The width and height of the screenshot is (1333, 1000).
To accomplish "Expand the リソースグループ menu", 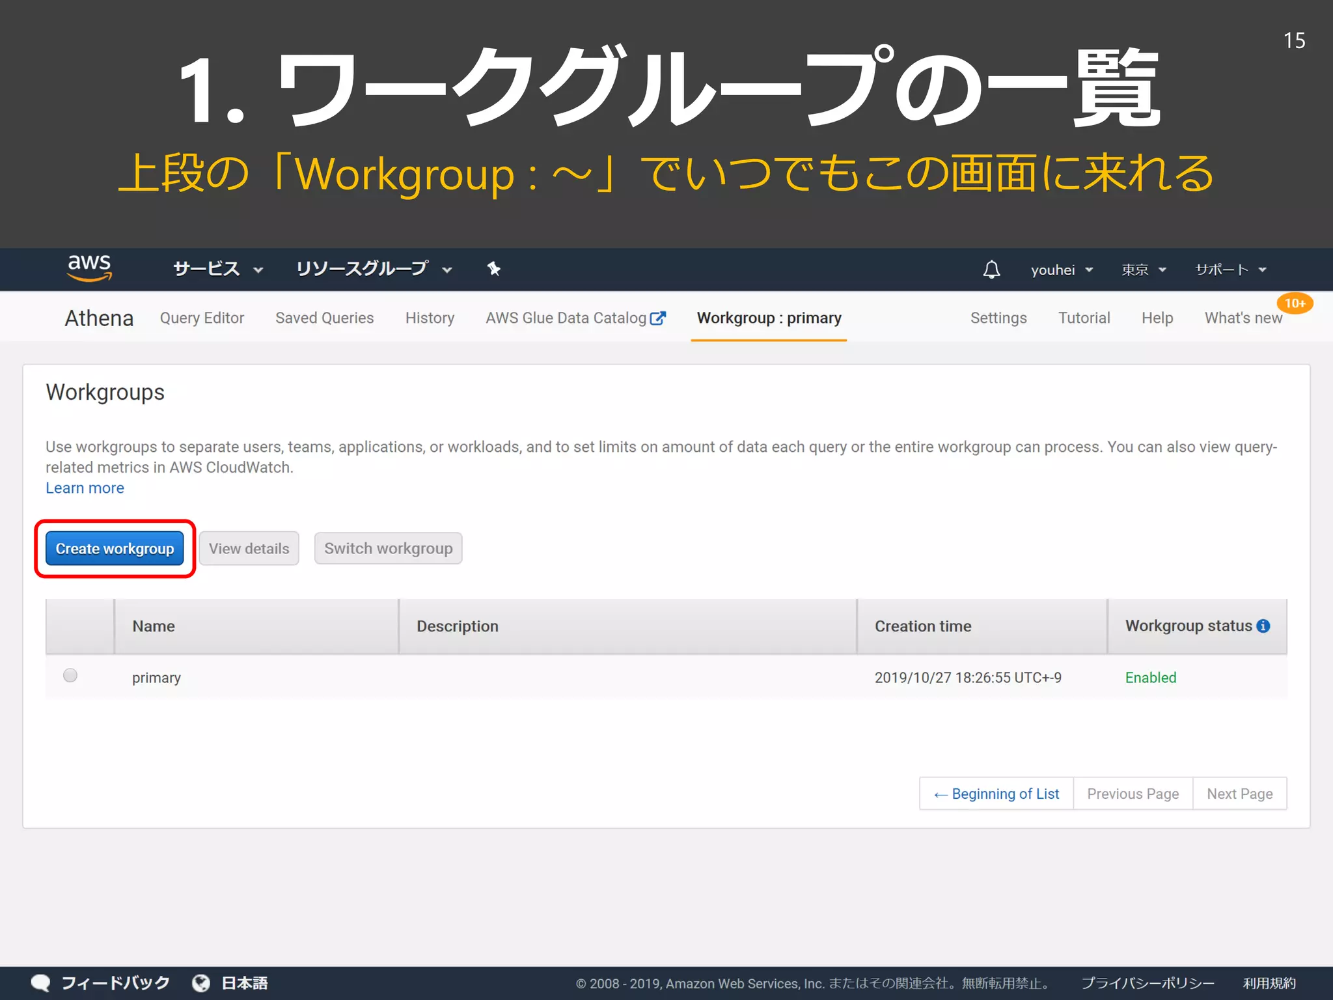I will (374, 269).
